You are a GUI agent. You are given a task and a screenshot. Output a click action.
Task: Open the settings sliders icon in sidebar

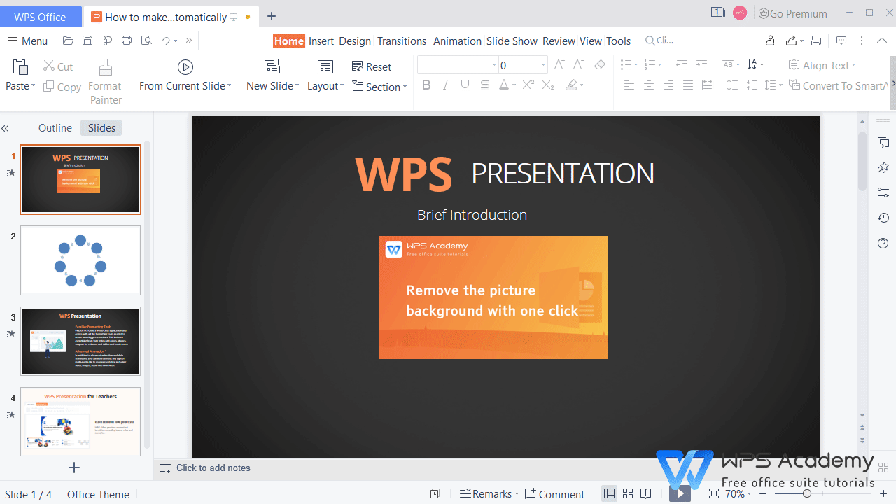coord(883,192)
